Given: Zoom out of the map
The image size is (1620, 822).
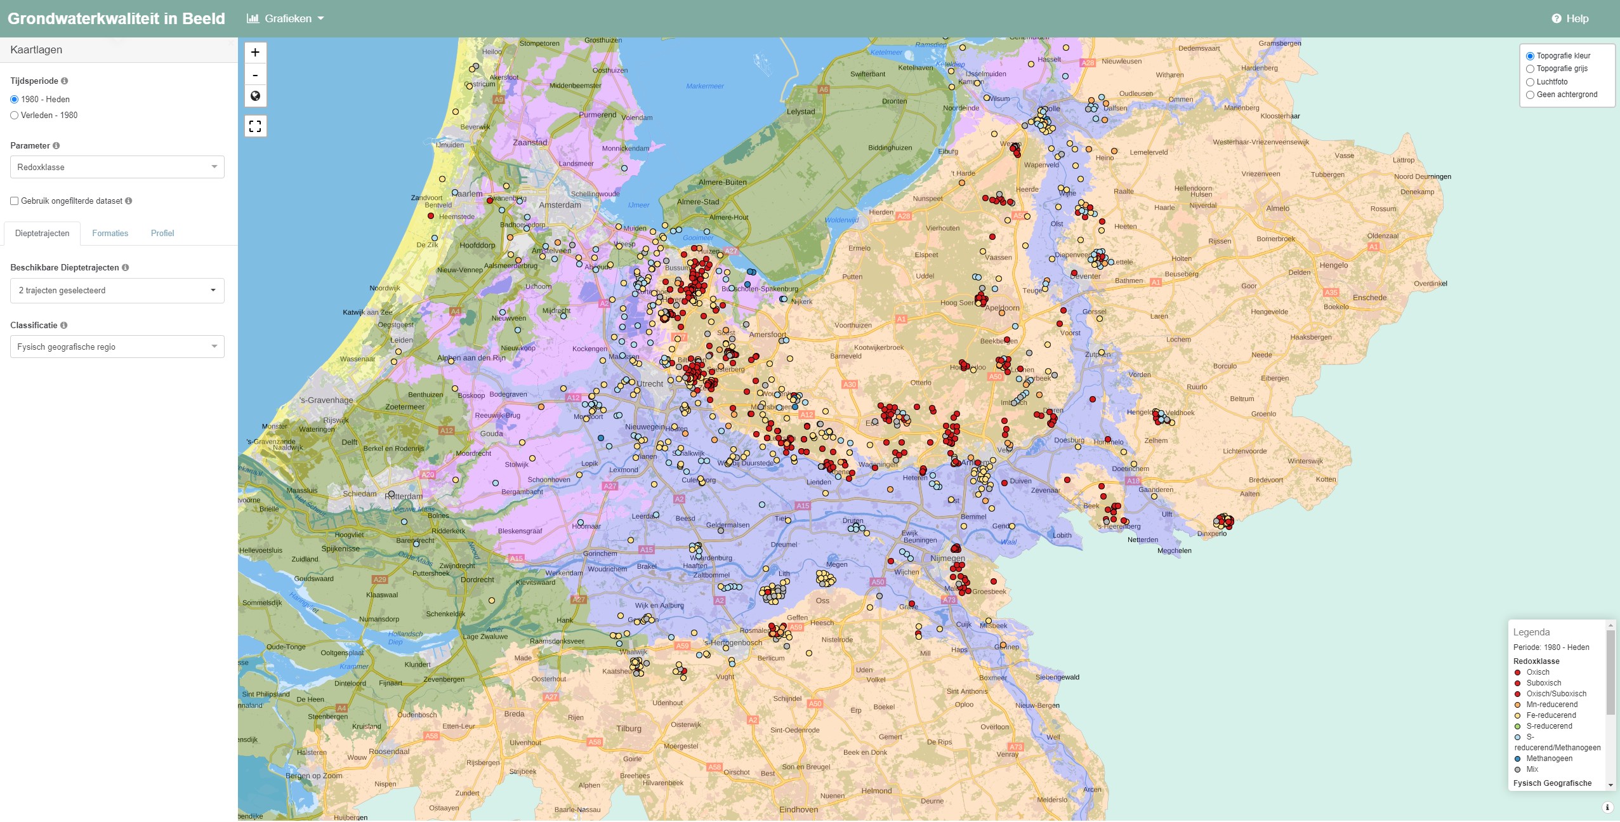Looking at the screenshot, I should [255, 75].
